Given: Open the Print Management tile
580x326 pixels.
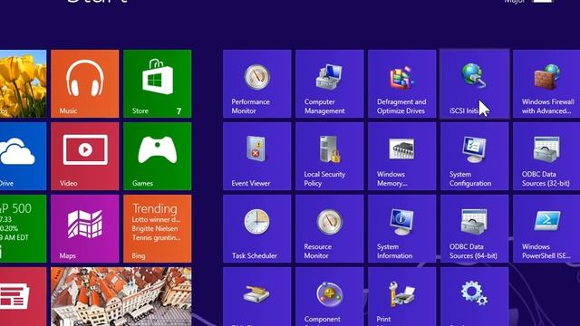Looking at the screenshot, I should click(x=401, y=297).
